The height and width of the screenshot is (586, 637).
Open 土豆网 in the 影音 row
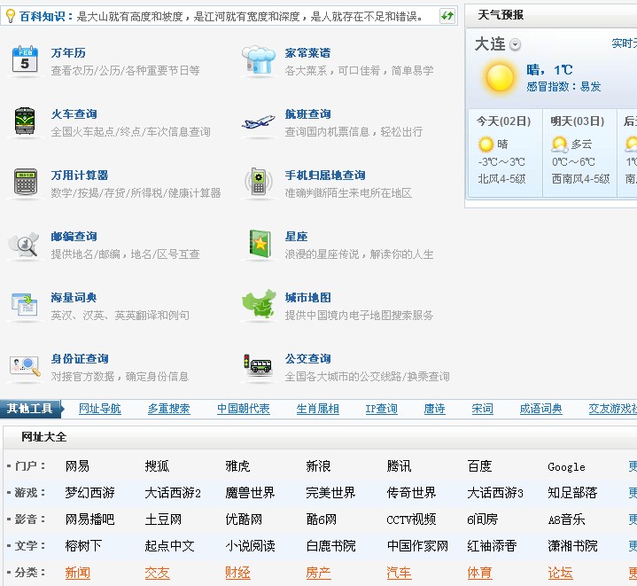click(x=163, y=520)
